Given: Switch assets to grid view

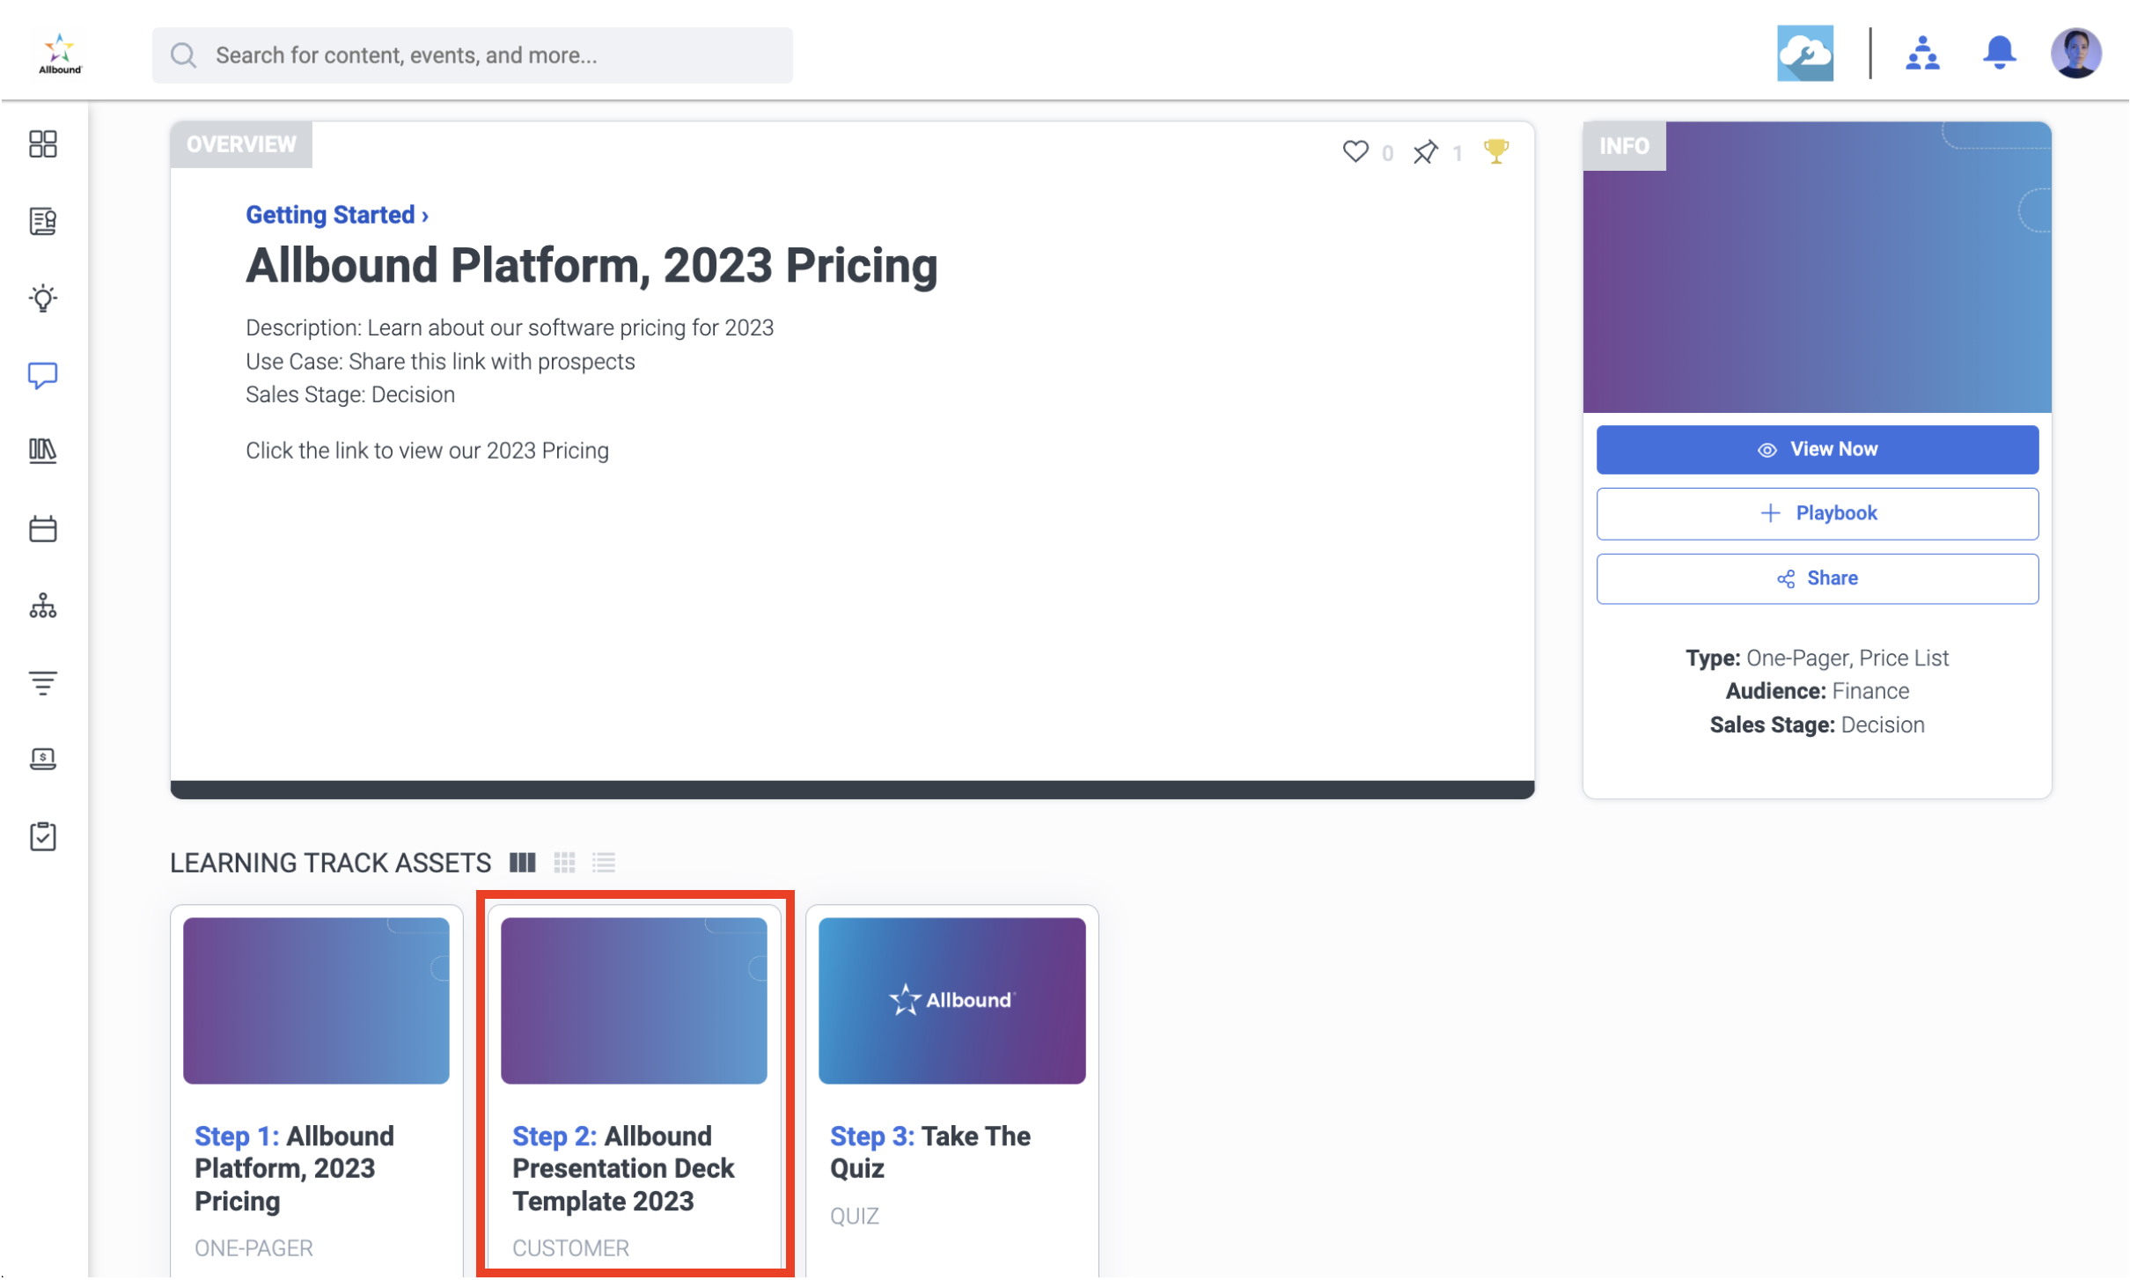Looking at the screenshot, I should pyautogui.click(x=565, y=863).
